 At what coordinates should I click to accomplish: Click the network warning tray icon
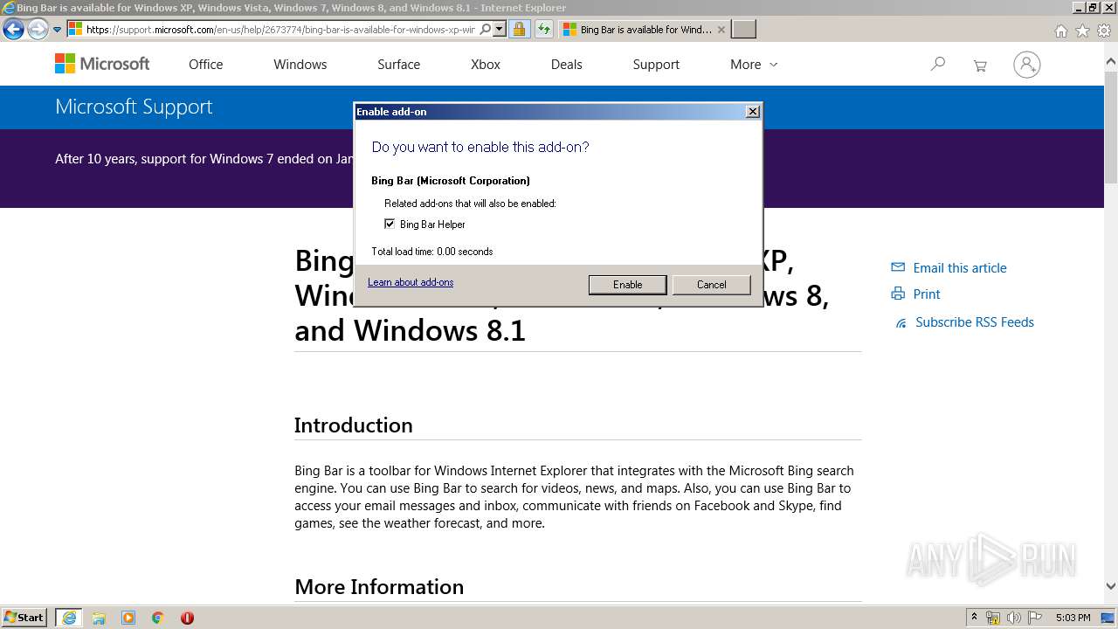993,618
